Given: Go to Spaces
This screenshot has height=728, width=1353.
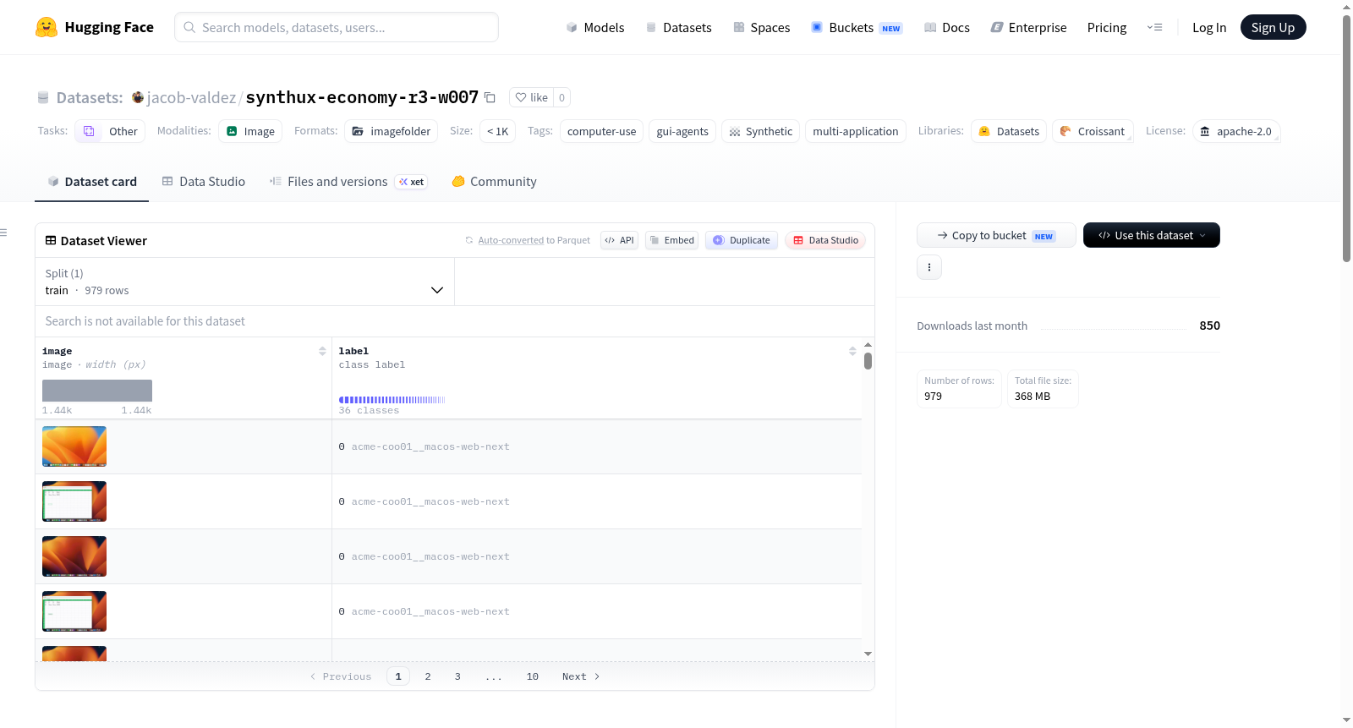Looking at the screenshot, I should click(761, 27).
